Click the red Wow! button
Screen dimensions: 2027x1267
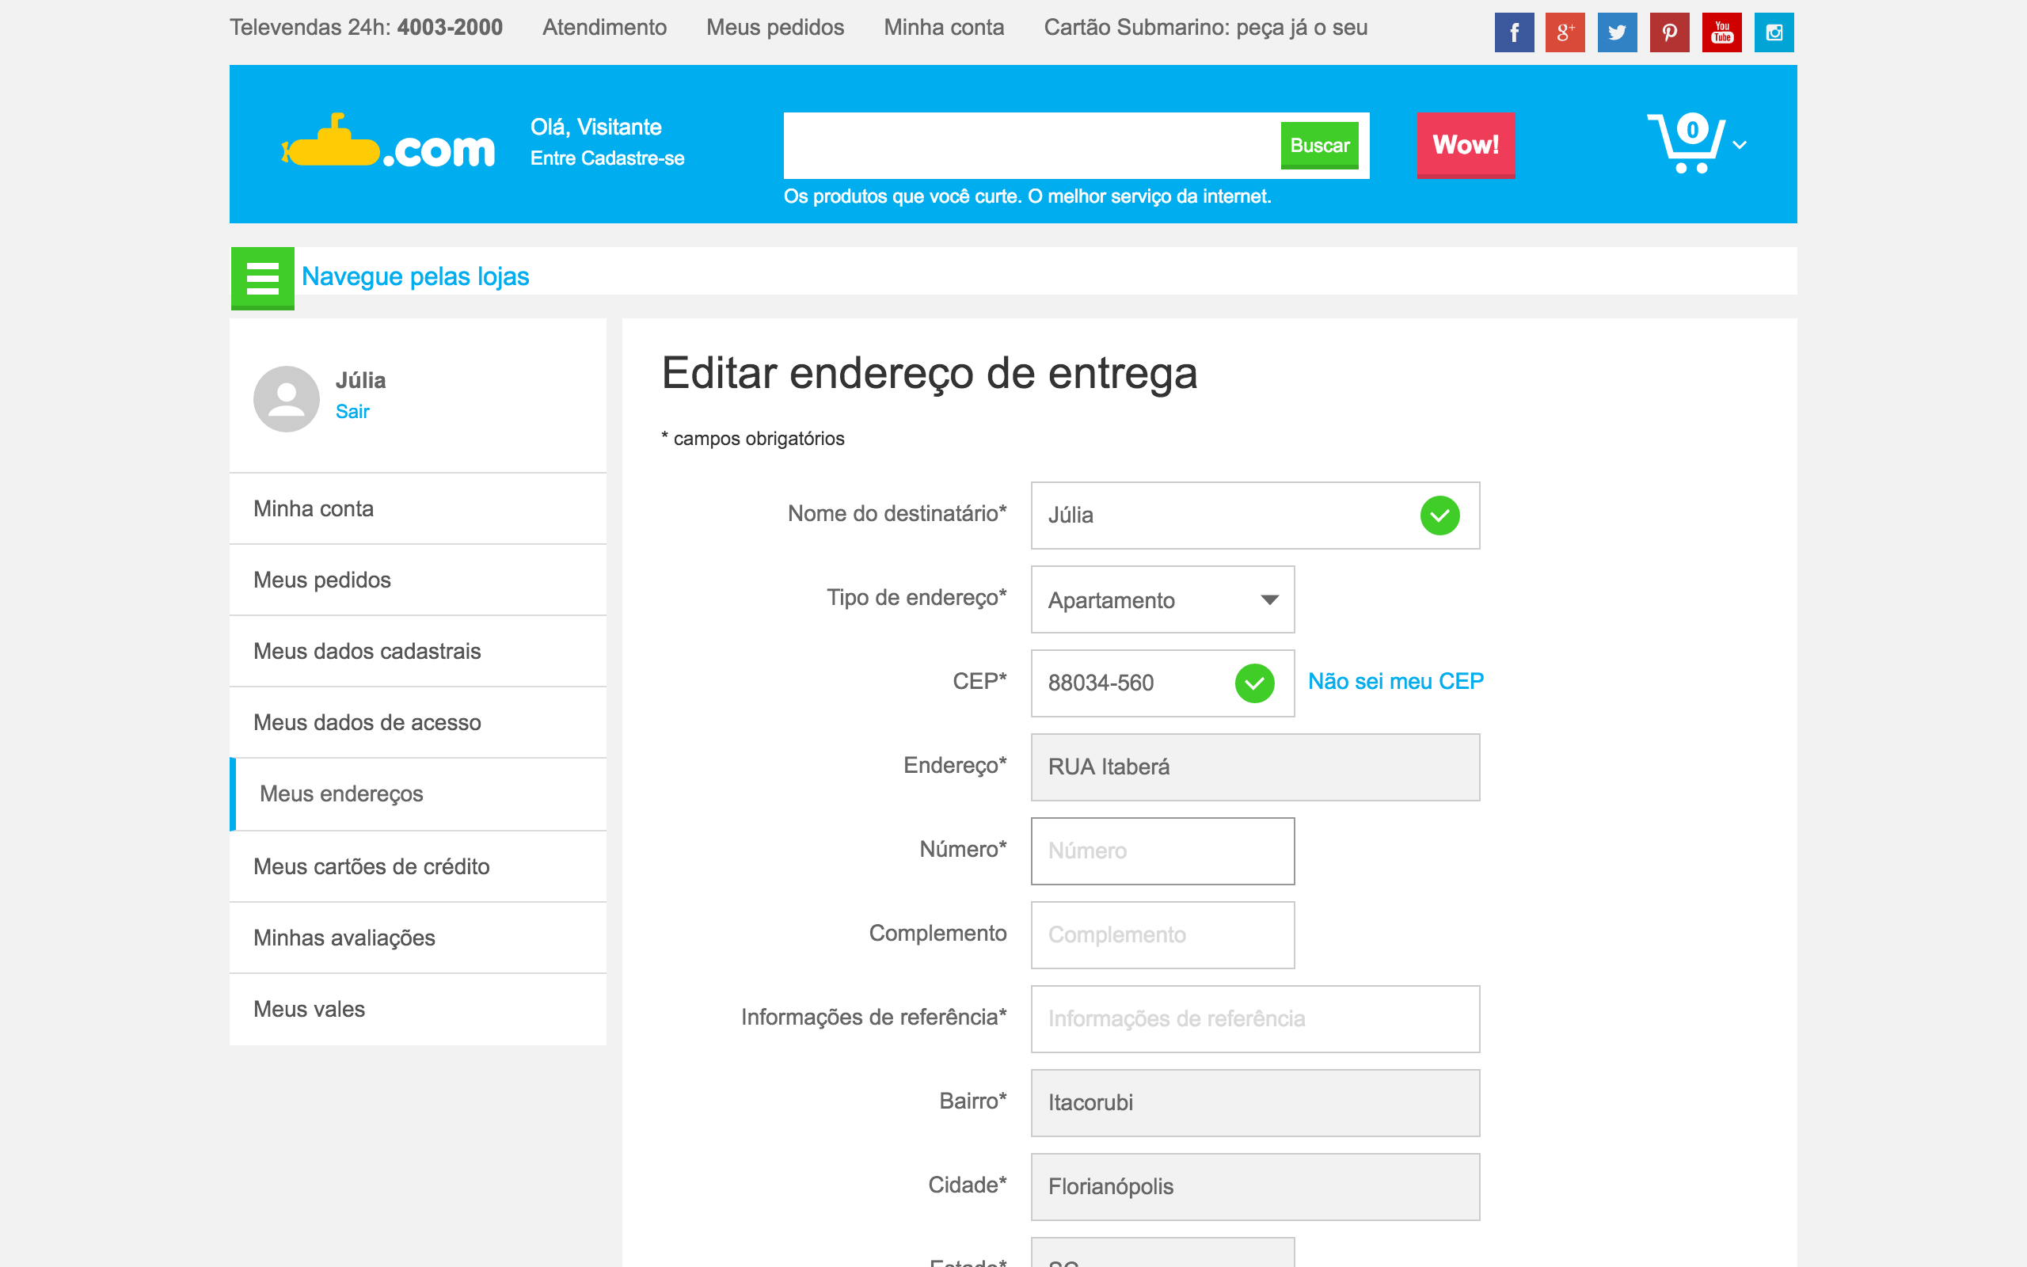[1465, 145]
